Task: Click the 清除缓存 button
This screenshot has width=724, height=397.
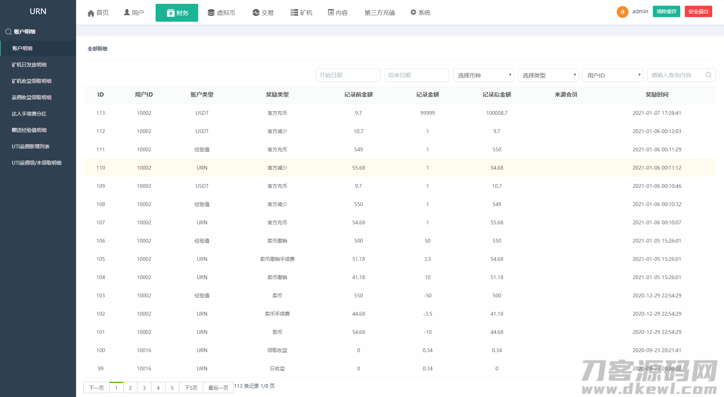Action: point(666,11)
